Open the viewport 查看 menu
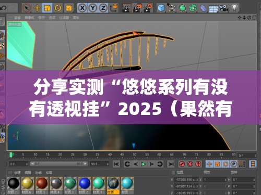Viewport: 261px width, 195px height. 17,18
